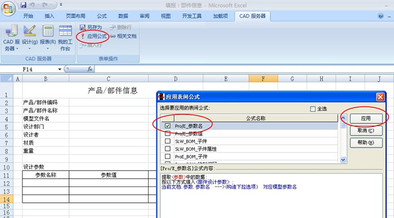Image resolution: width=394 pixels, height=218 pixels.
Task: Select the 产品/部件信息 title cell
Action: click(x=113, y=91)
